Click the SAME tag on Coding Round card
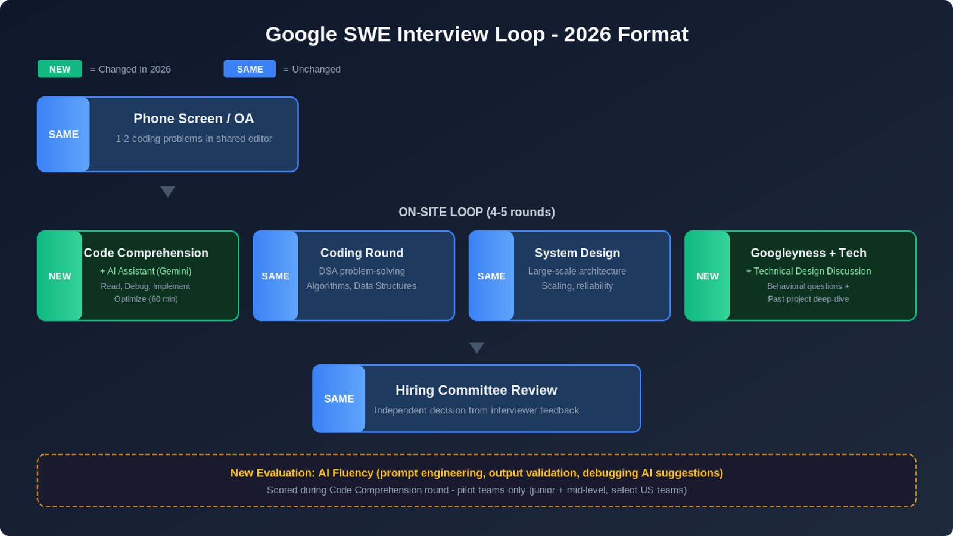953x536 pixels. (276, 276)
